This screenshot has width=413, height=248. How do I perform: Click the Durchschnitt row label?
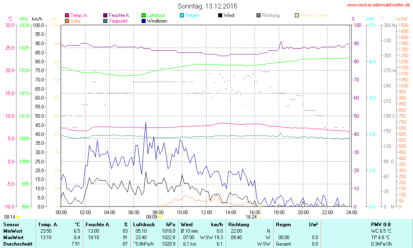pos(17,244)
